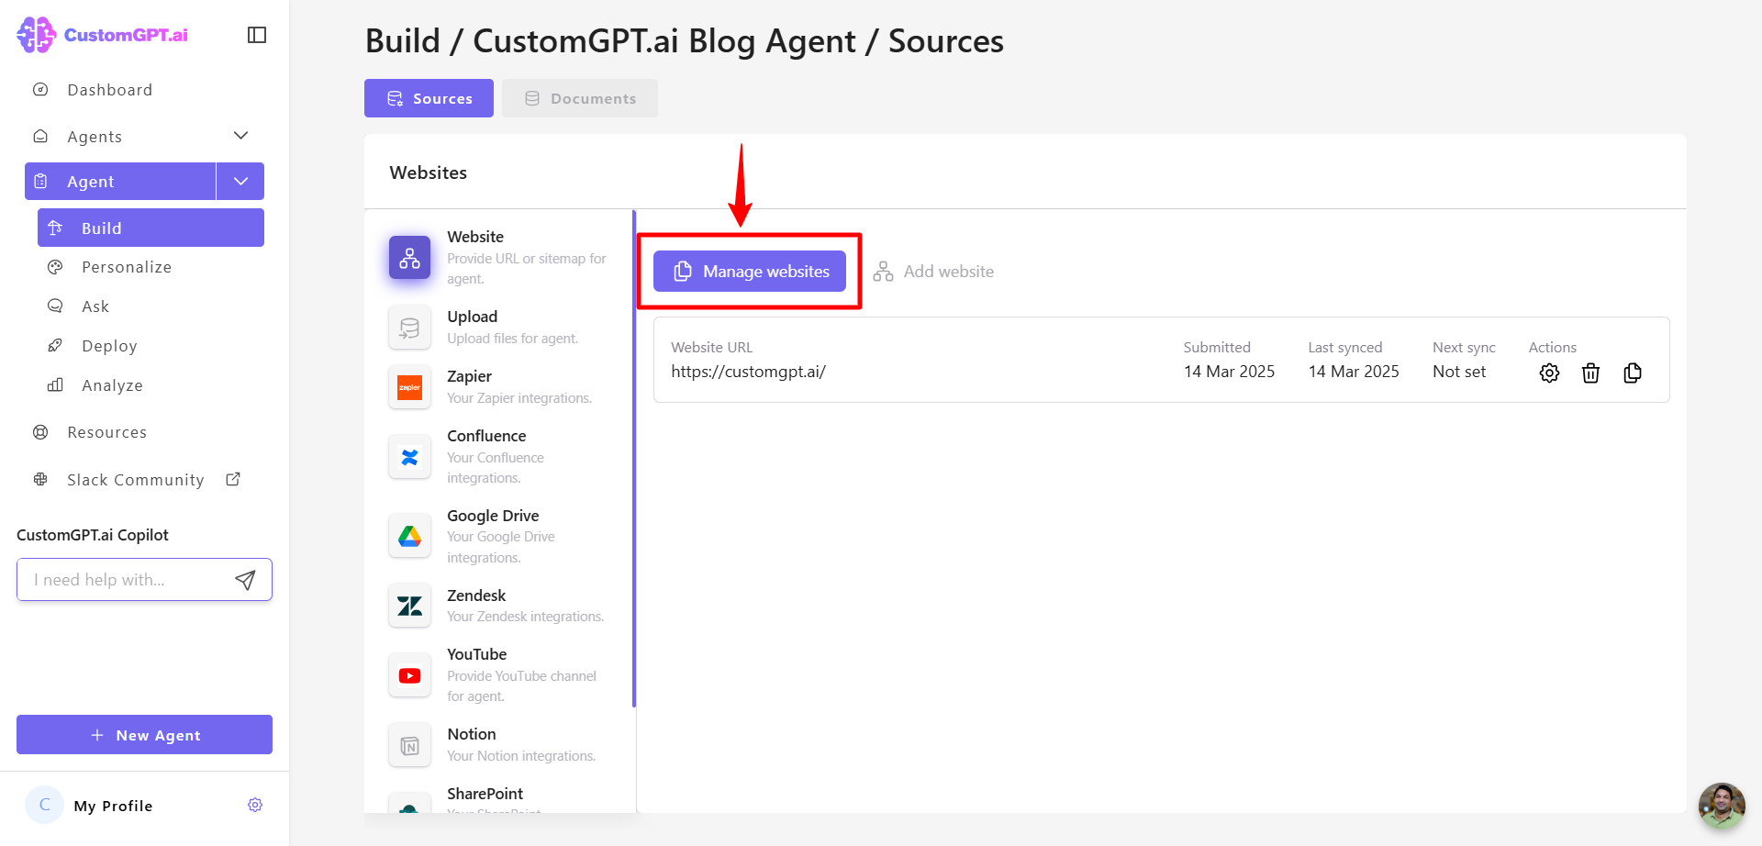Open the Ask page
This screenshot has height=846, width=1762.
tap(95, 306)
